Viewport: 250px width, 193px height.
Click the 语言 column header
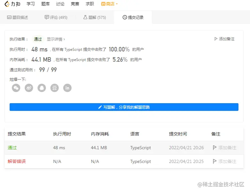135,134
